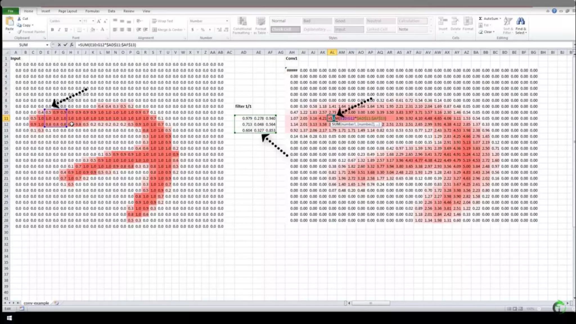Click the Paste clipboard icon
Screen dimensions: 576x324
pyautogui.click(x=9, y=21)
